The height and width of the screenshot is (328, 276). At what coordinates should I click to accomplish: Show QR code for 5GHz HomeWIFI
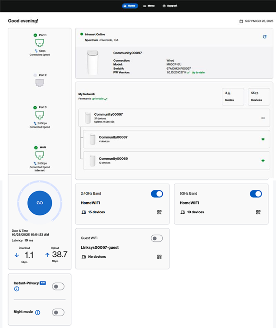pos(258,212)
